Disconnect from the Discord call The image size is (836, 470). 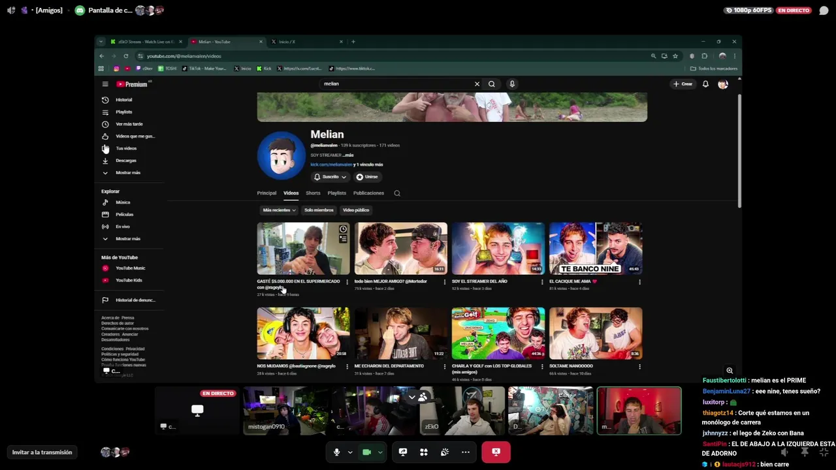496,452
